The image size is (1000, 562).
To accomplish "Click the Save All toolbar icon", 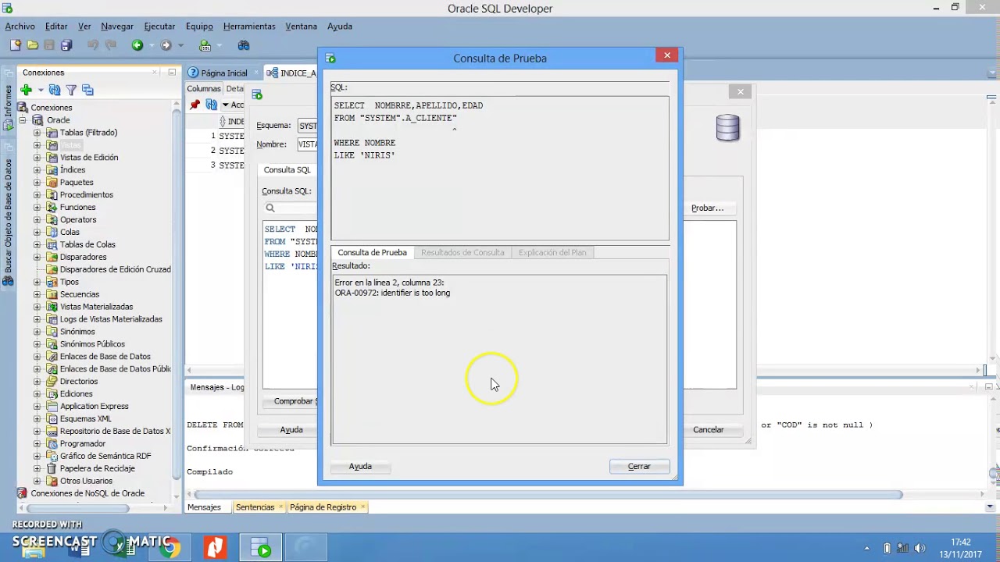I will (x=66, y=45).
